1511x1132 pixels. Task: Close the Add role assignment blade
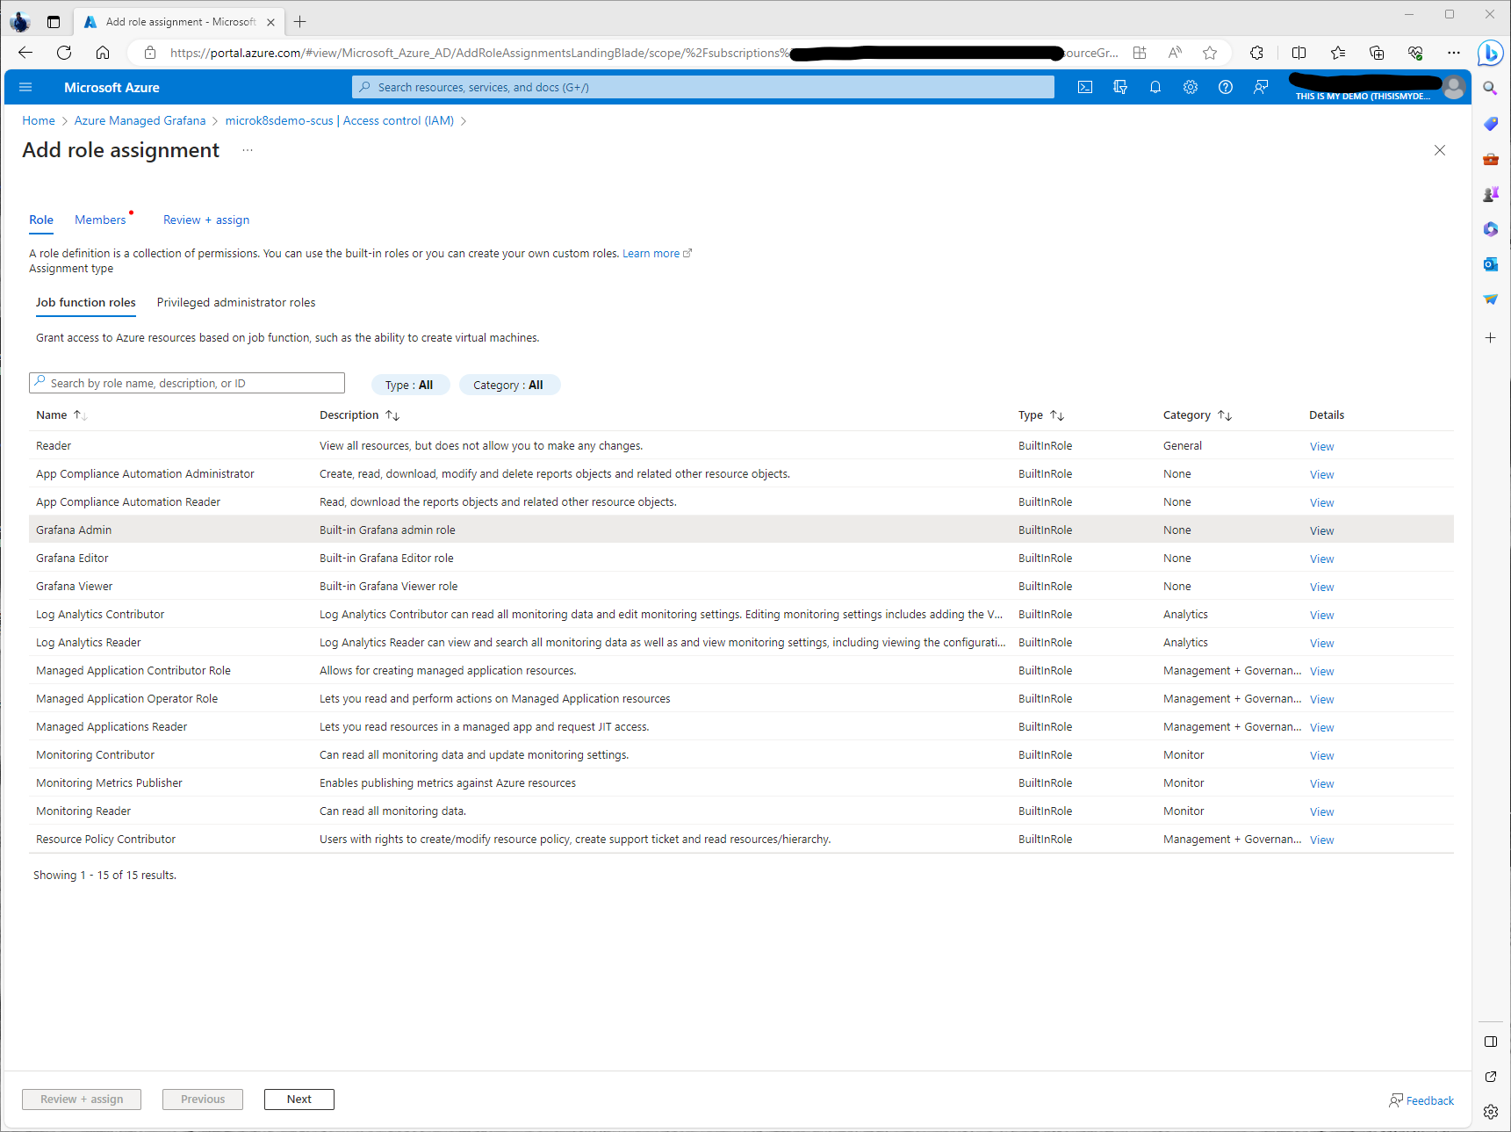pyautogui.click(x=1440, y=150)
